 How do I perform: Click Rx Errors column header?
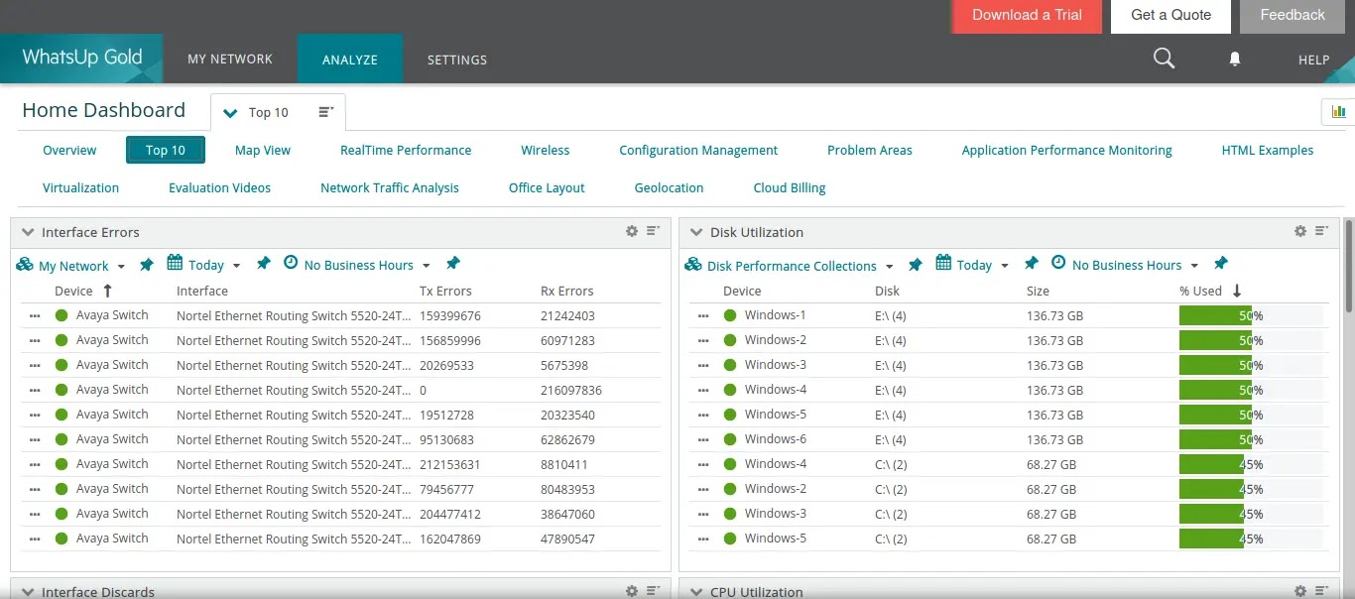click(x=566, y=291)
